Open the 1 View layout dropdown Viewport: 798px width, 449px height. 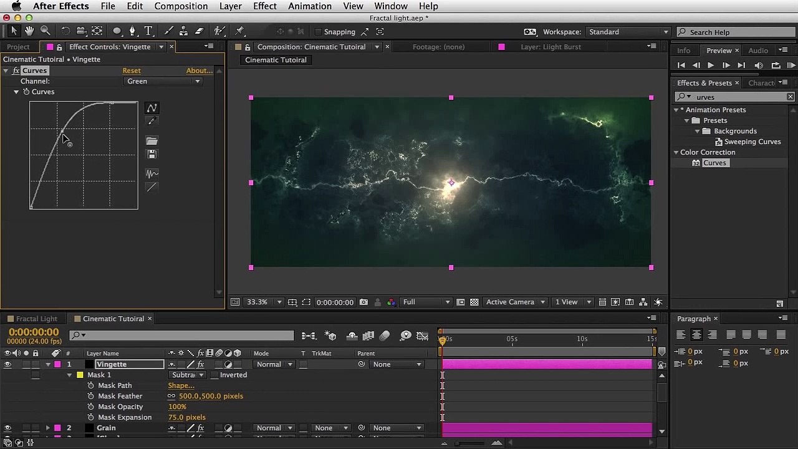[x=572, y=302]
